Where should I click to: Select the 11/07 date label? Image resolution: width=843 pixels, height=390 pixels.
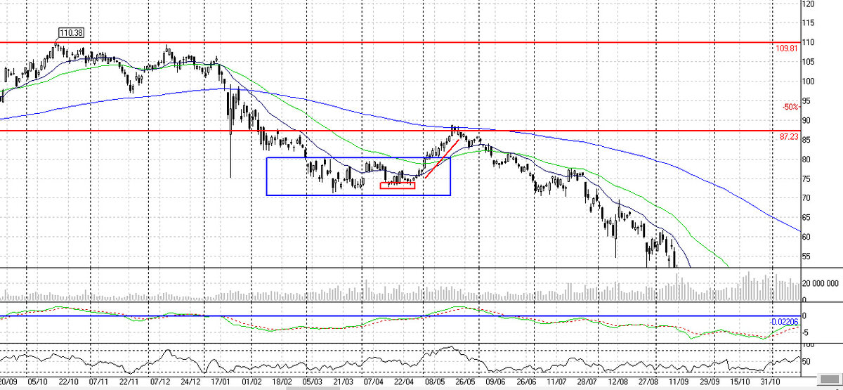(x=556, y=382)
